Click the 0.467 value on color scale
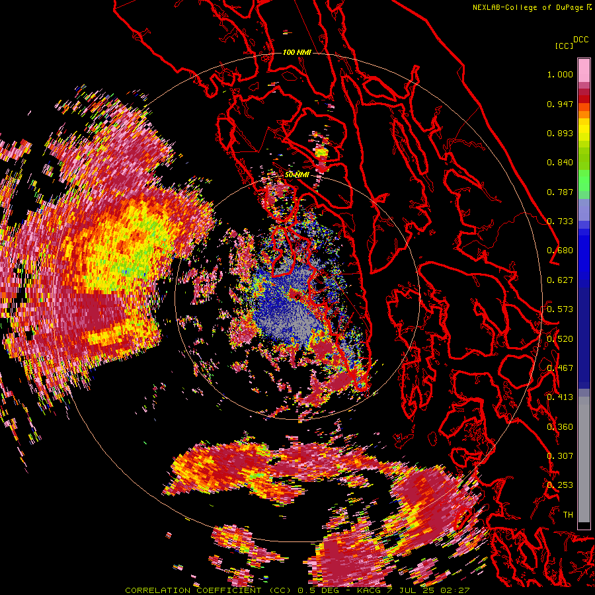 [560, 368]
